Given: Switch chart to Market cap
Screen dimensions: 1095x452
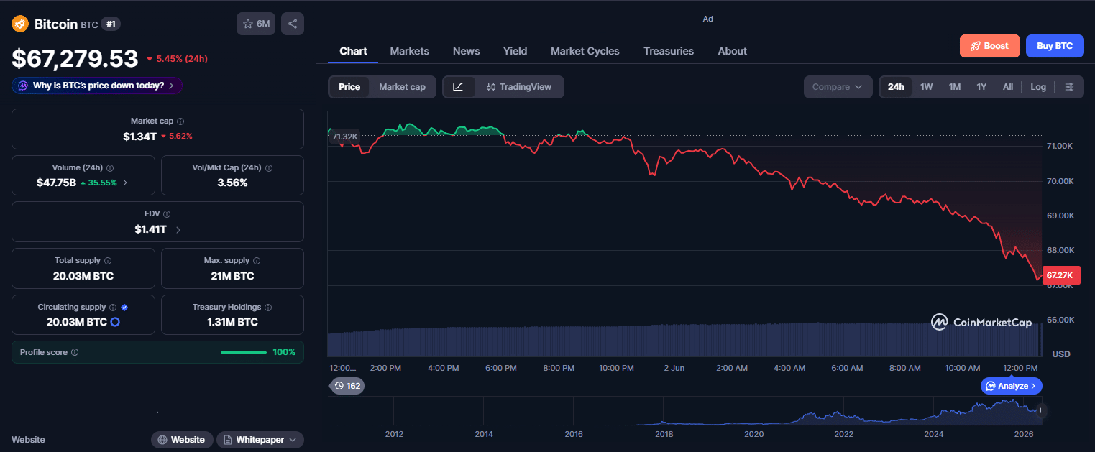Looking at the screenshot, I should (402, 87).
